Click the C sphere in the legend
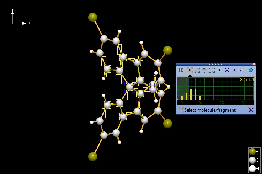The height and width of the screenshot is (174, 262). tap(252, 160)
